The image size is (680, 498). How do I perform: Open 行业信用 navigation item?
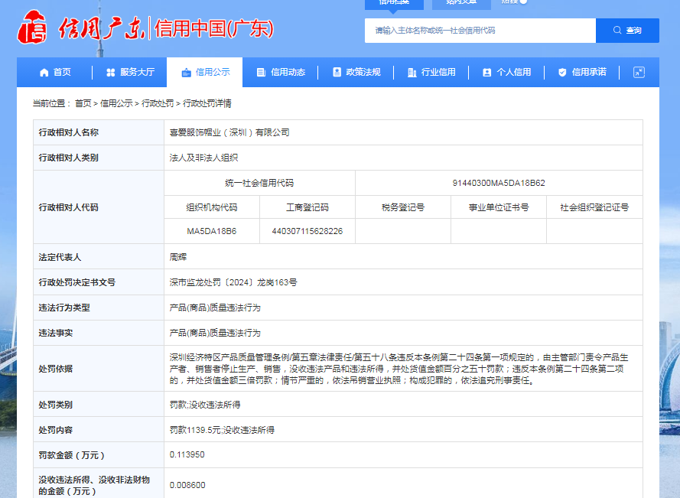point(431,72)
